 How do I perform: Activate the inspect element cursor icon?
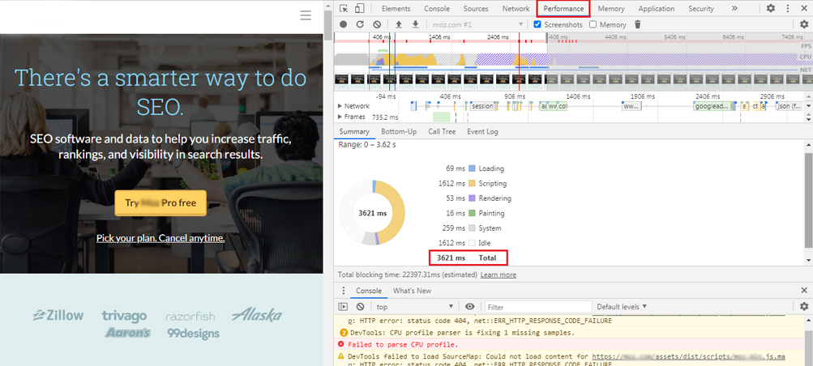(x=344, y=8)
